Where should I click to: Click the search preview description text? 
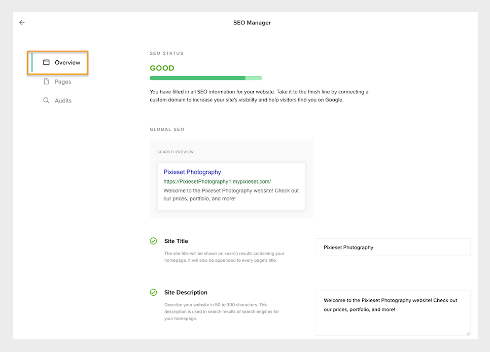tap(231, 194)
